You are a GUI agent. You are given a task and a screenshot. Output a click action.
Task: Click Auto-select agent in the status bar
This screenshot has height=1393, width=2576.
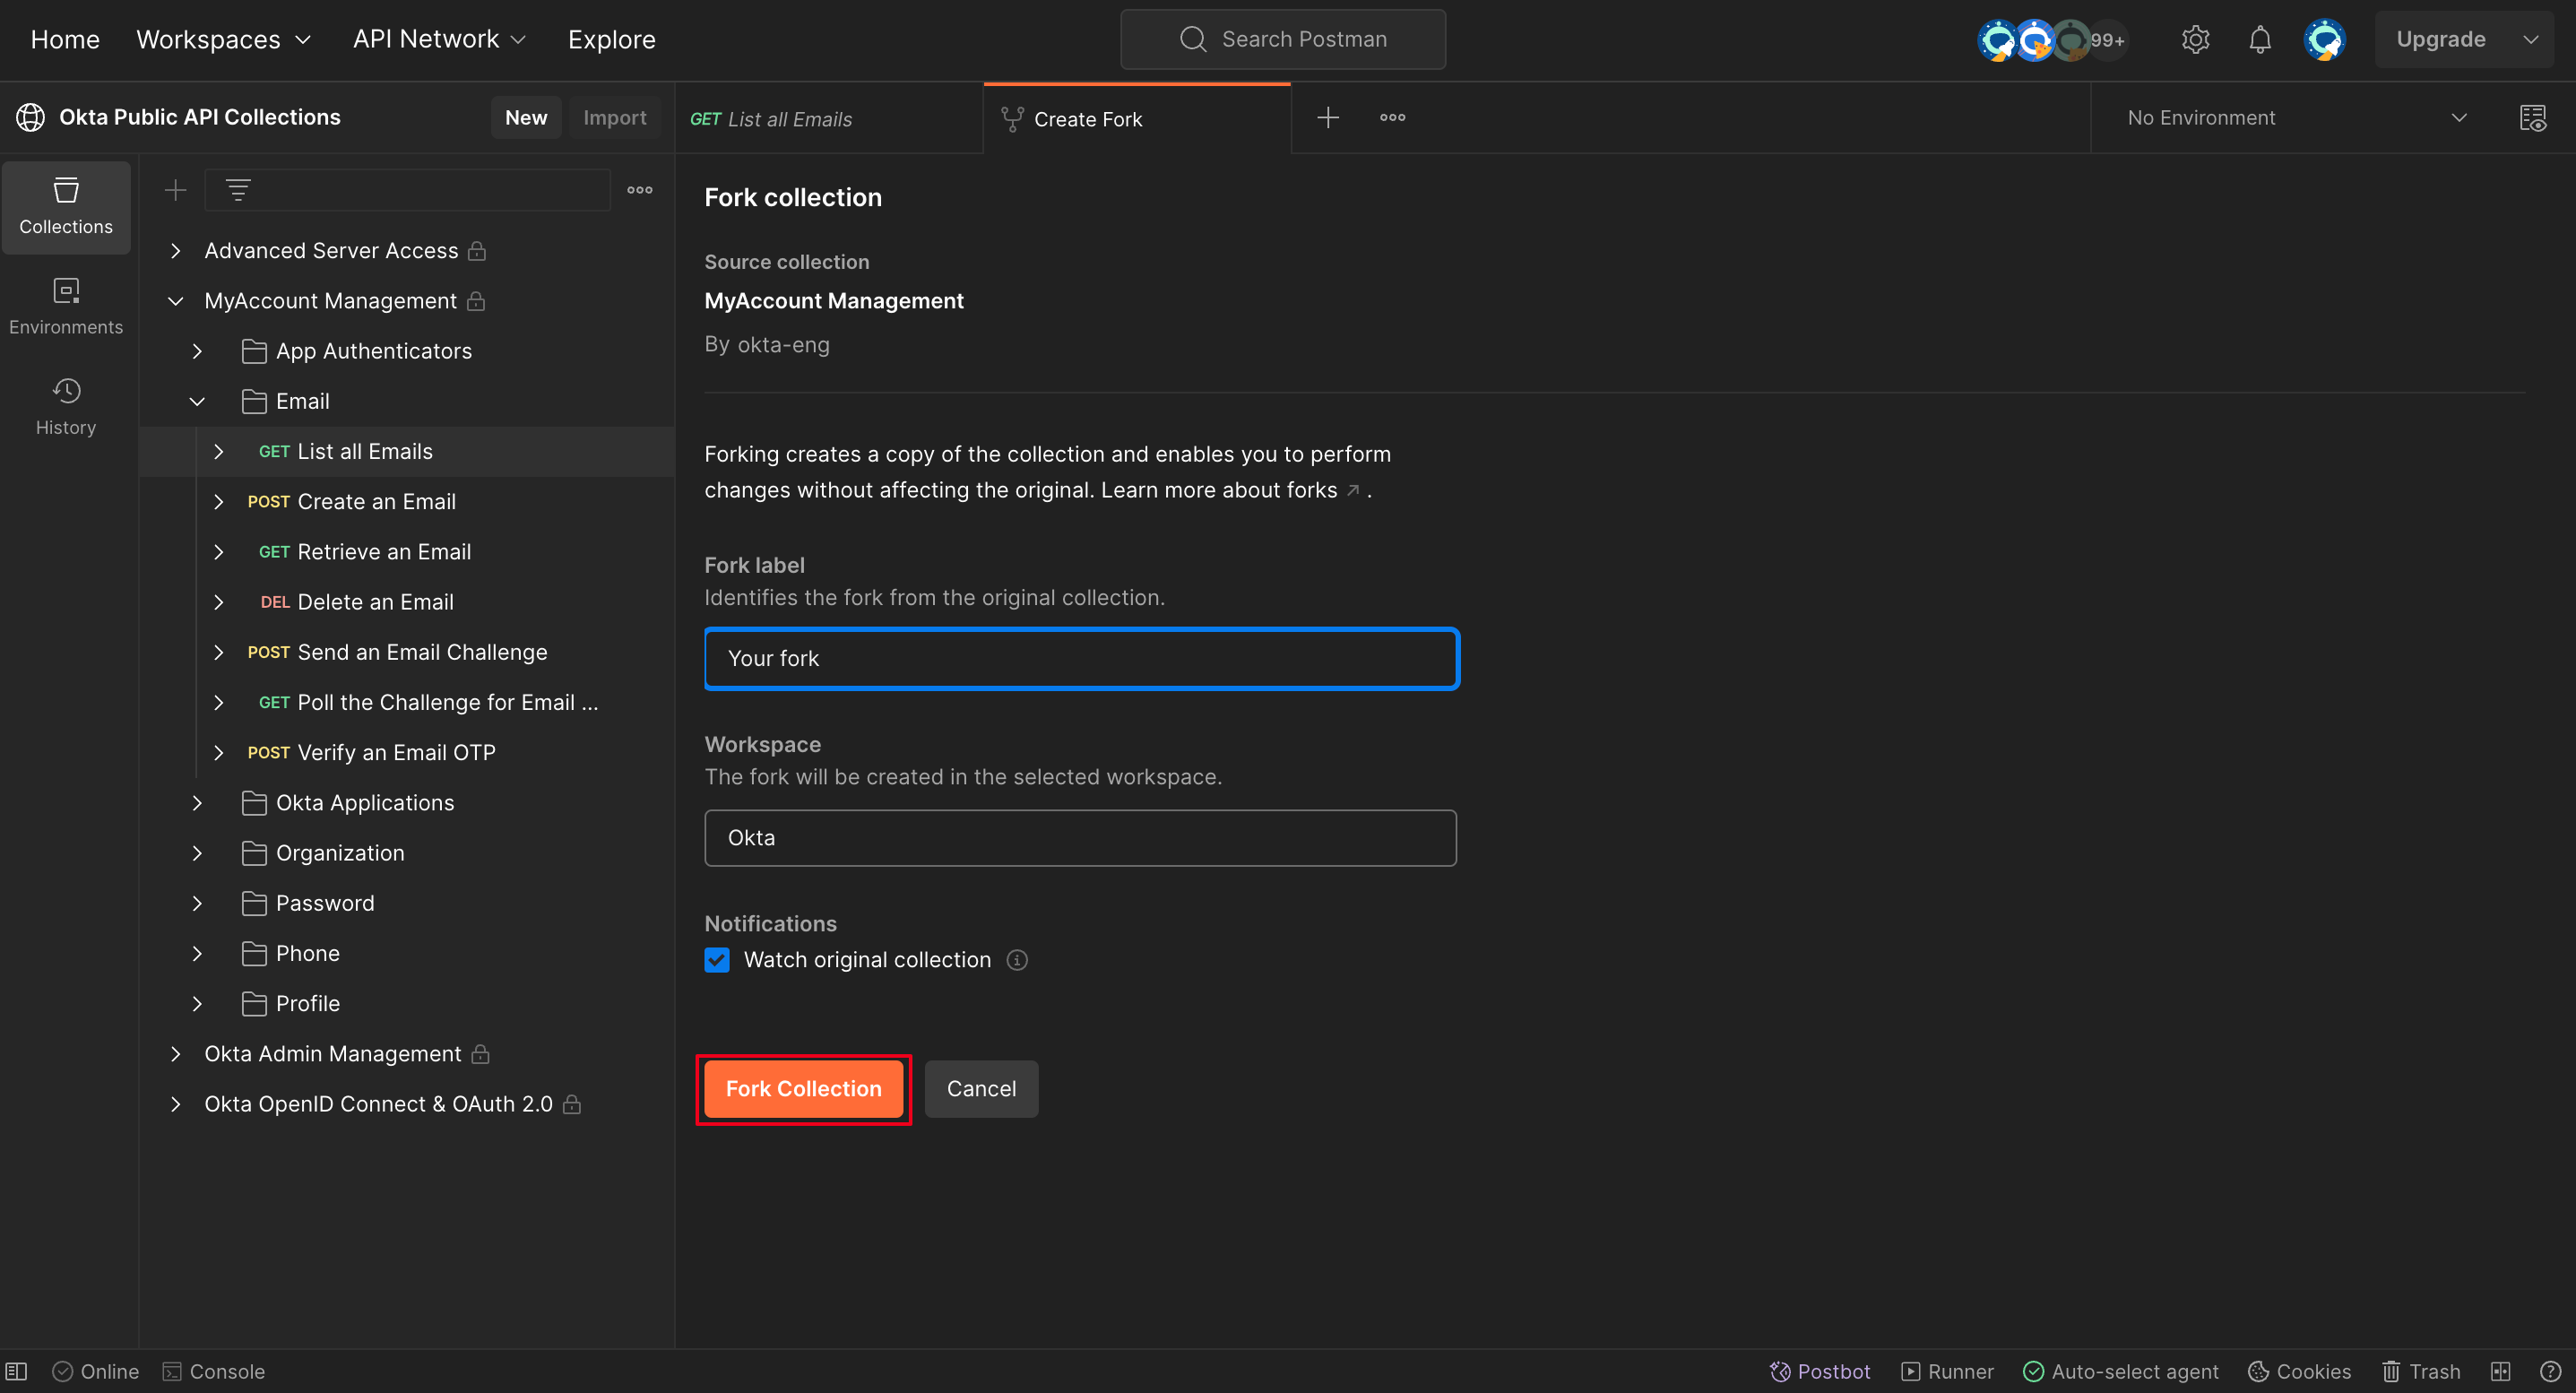pyautogui.click(x=2120, y=1371)
